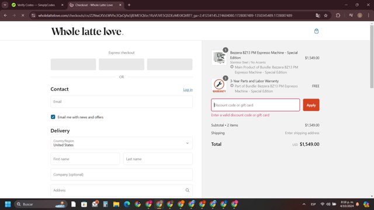Bookmark this page with the star icon
This screenshot has height=210, width=374.
point(326,16)
